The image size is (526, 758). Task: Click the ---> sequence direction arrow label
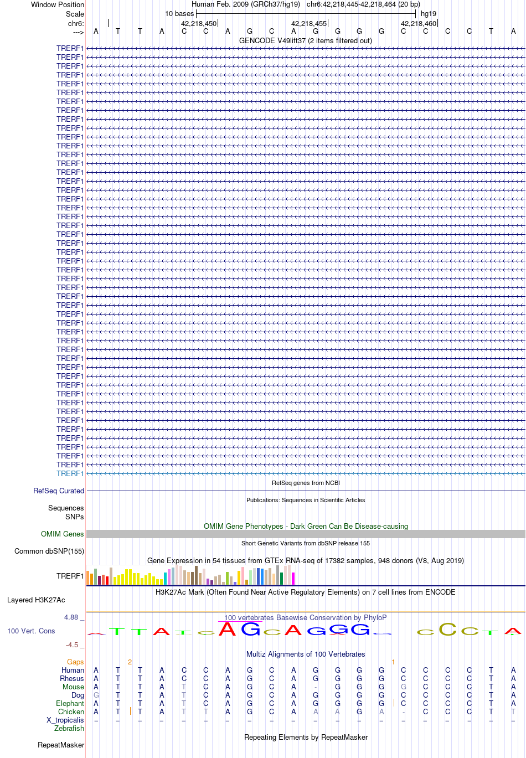click(78, 32)
